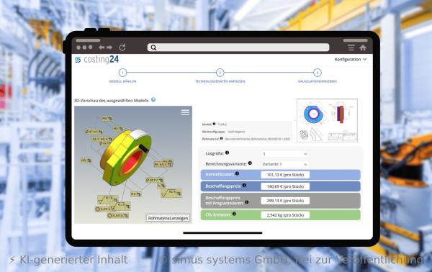
Task: Click help icon beside 3D-Vorschau heading
Action: [153, 99]
